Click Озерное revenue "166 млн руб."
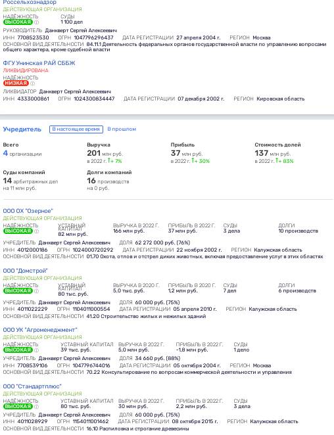The height and width of the screenshot is (435, 334). [x=129, y=231]
